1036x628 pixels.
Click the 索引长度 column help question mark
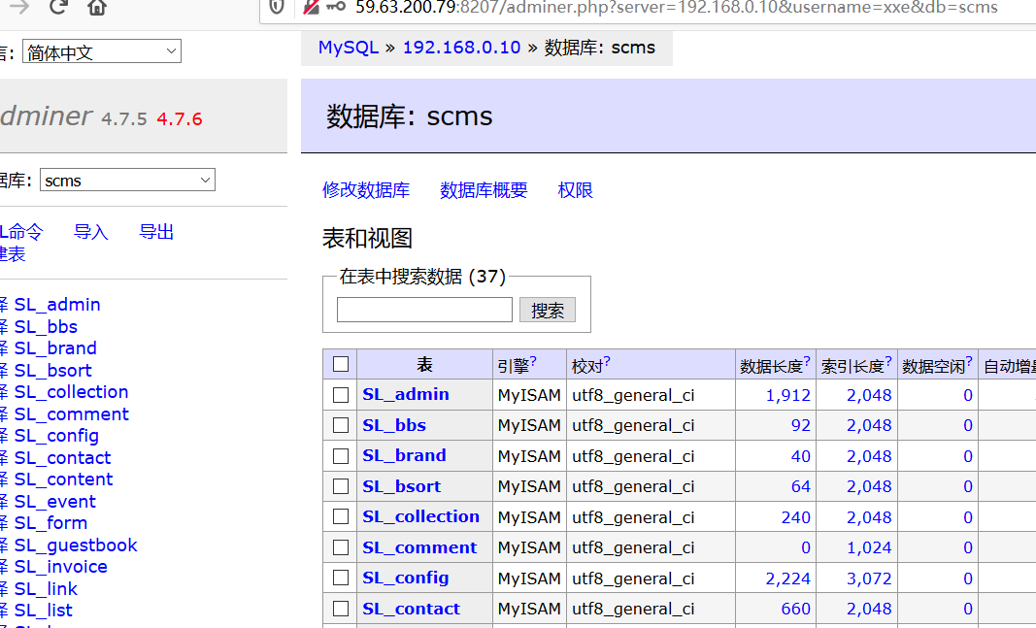[888, 360]
